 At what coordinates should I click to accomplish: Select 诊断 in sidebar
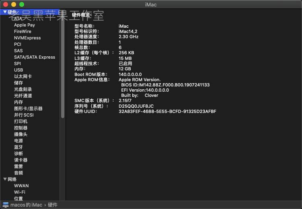18,154
